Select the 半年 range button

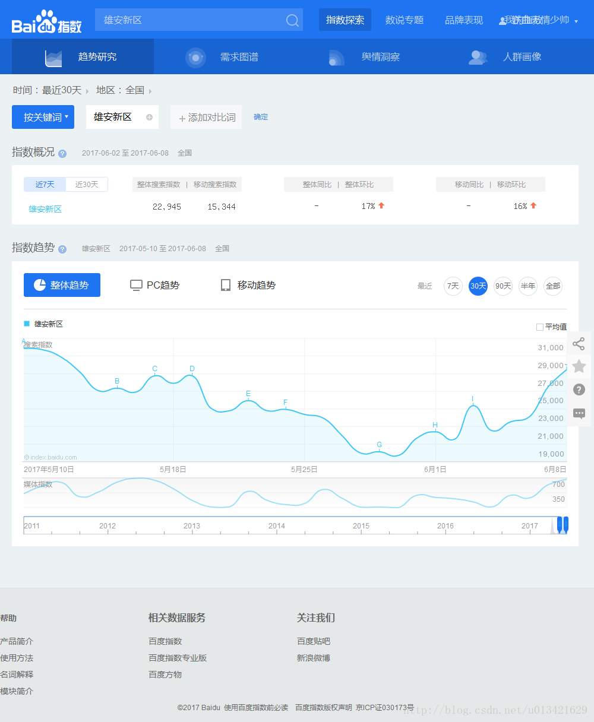[x=528, y=286]
